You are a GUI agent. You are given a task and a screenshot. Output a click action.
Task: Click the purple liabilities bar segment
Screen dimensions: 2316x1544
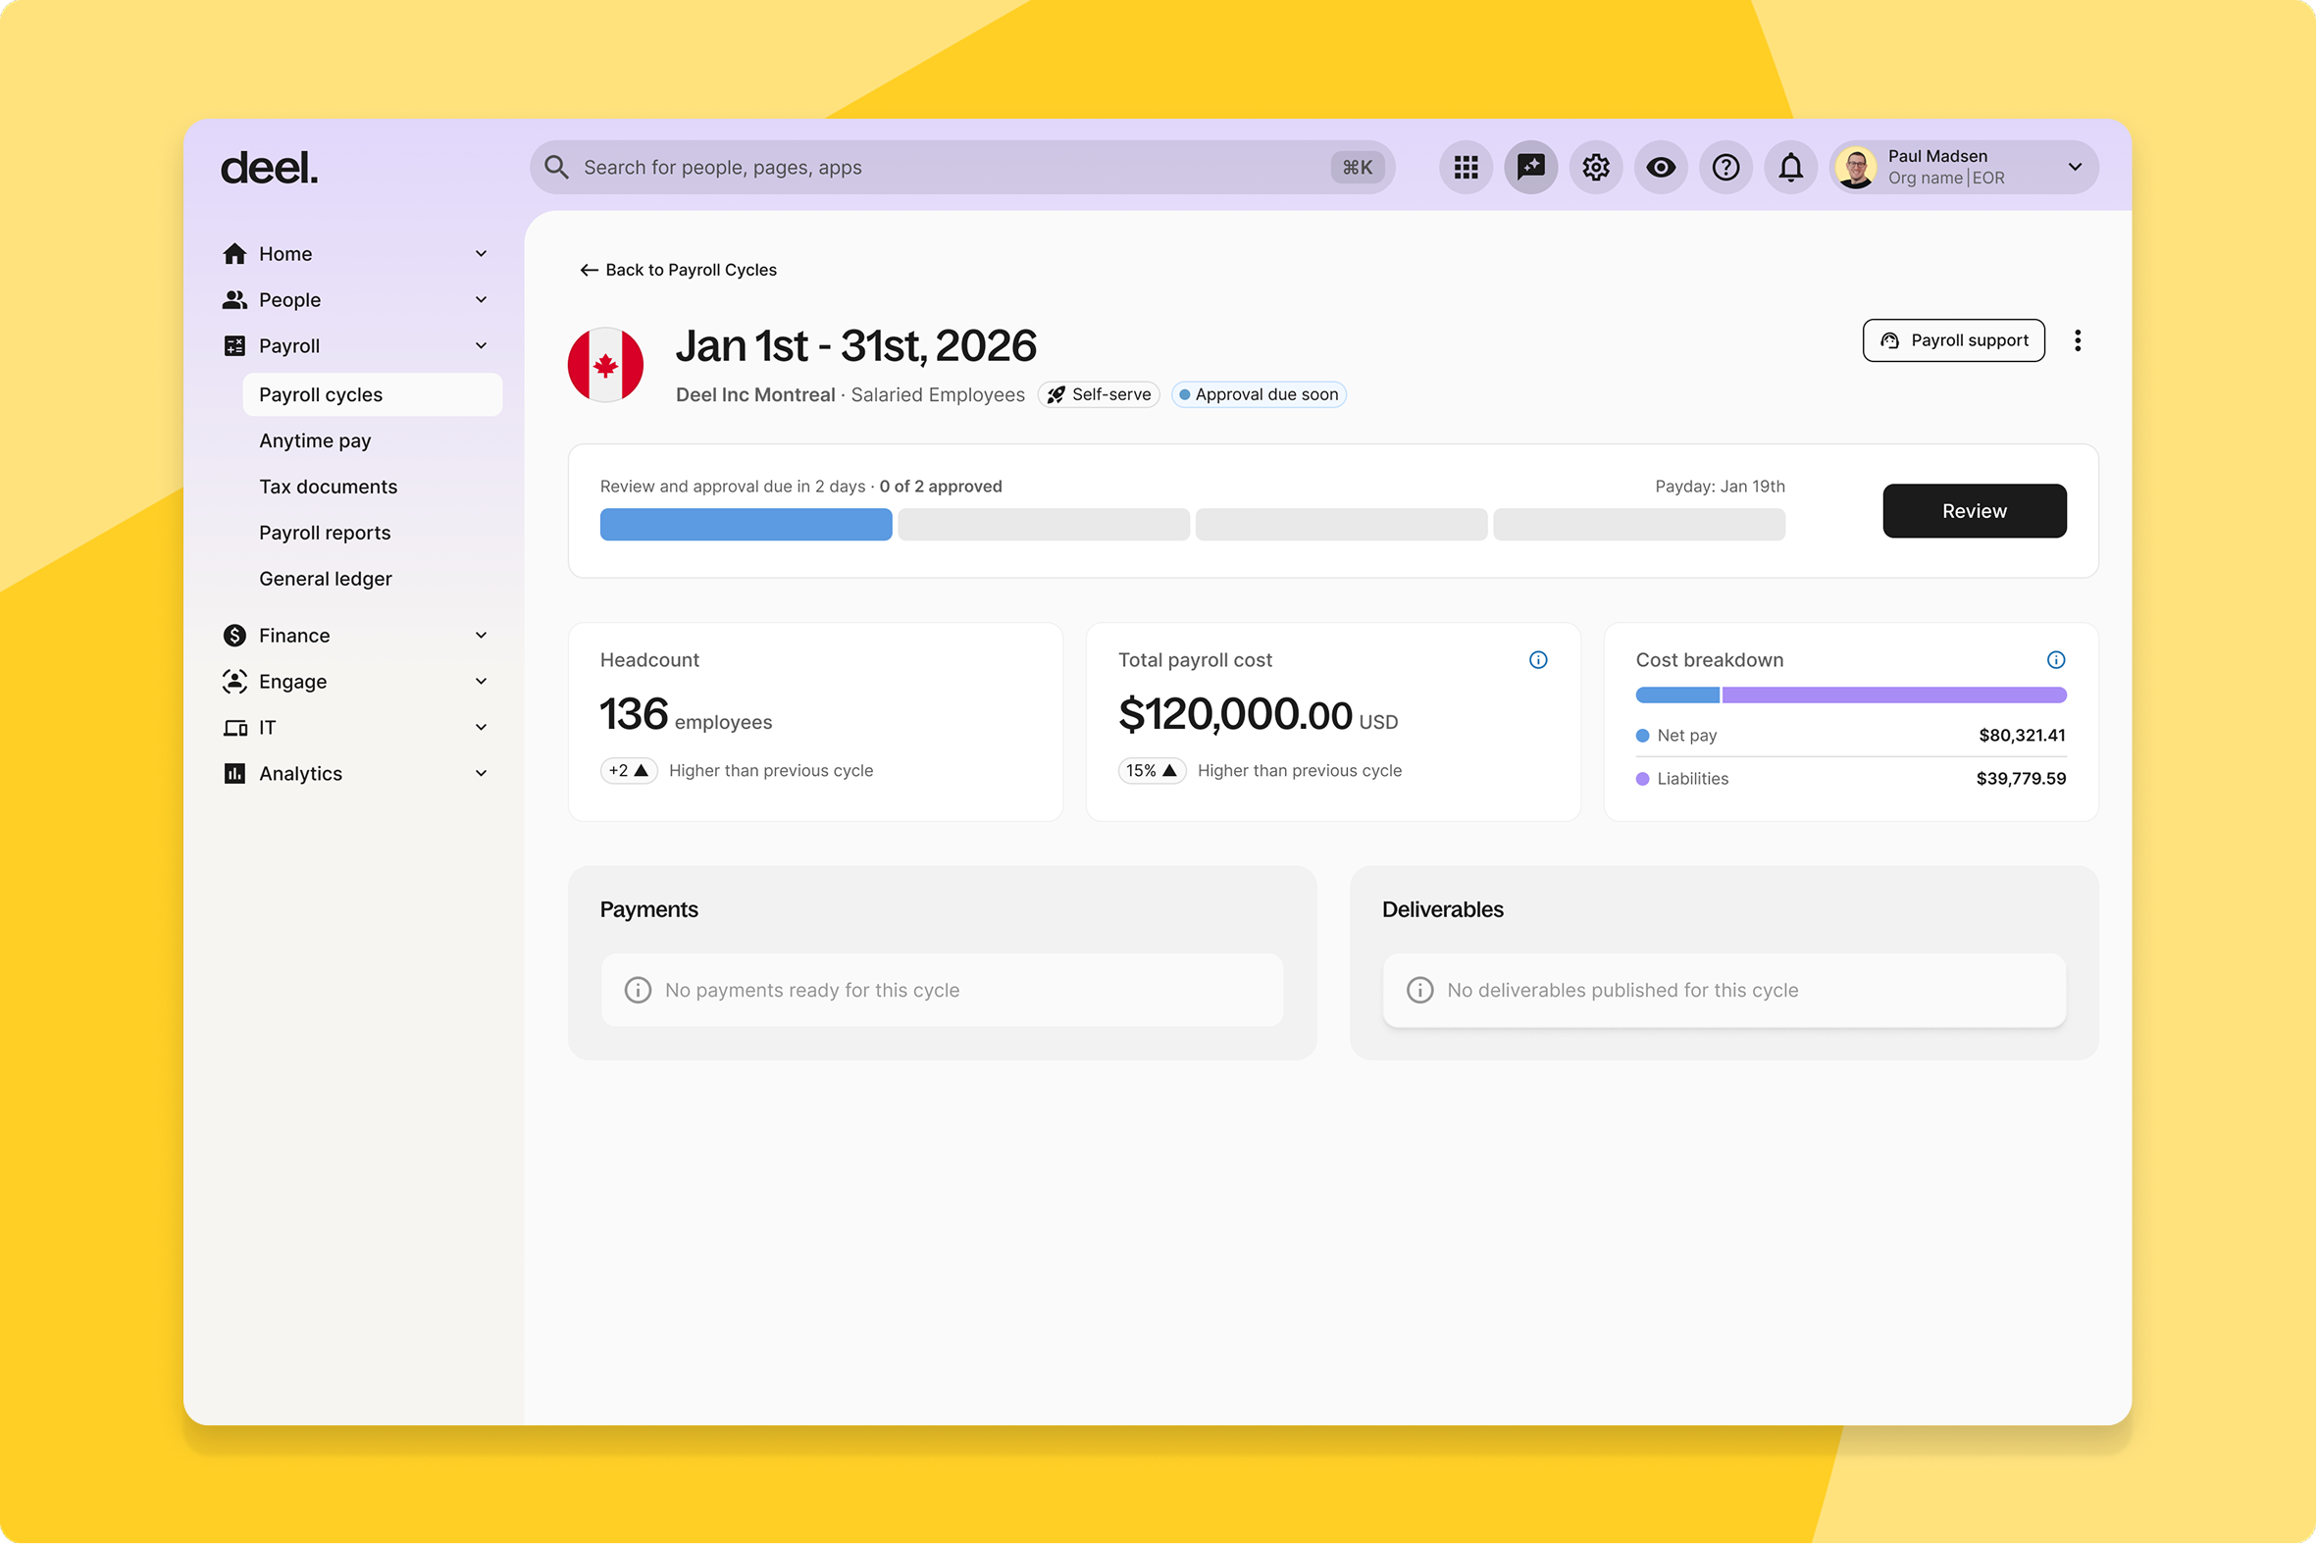click(x=1894, y=696)
